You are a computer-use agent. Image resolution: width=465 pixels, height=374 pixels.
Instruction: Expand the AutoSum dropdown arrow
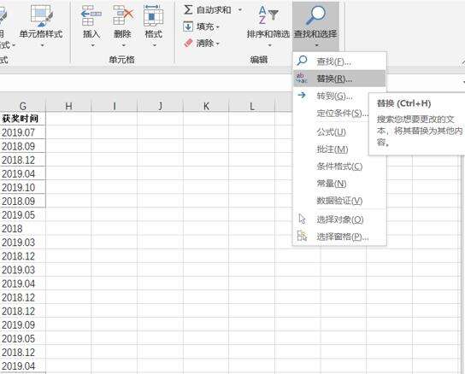pos(239,10)
